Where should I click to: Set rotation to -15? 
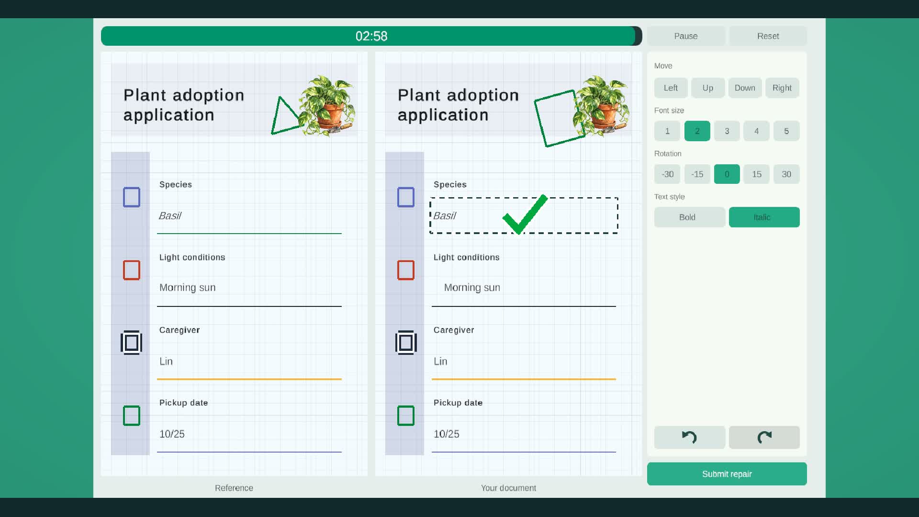click(697, 174)
